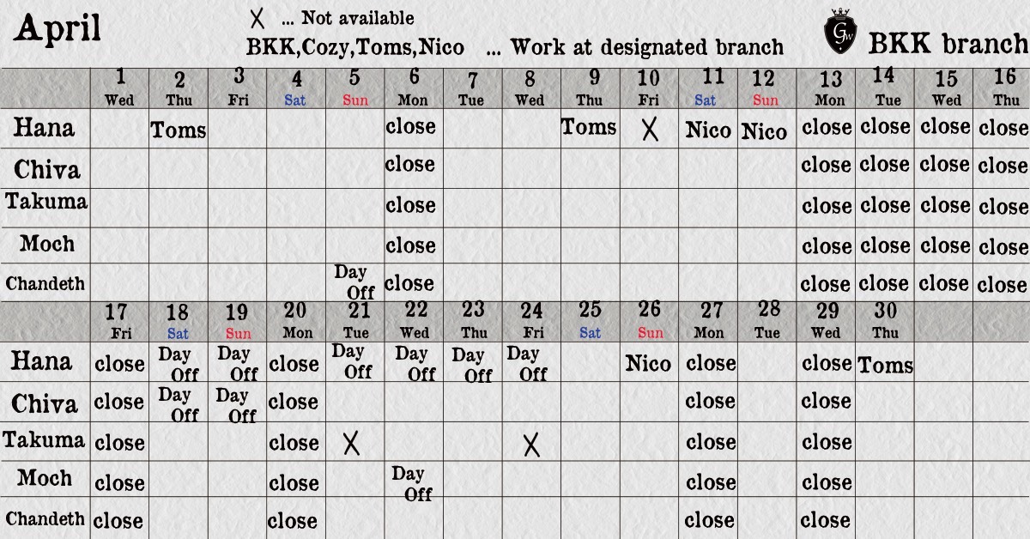Click Hana's Toms cell on Thursday 2
This screenshot has width=1030, height=539.
(x=179, y=130)
